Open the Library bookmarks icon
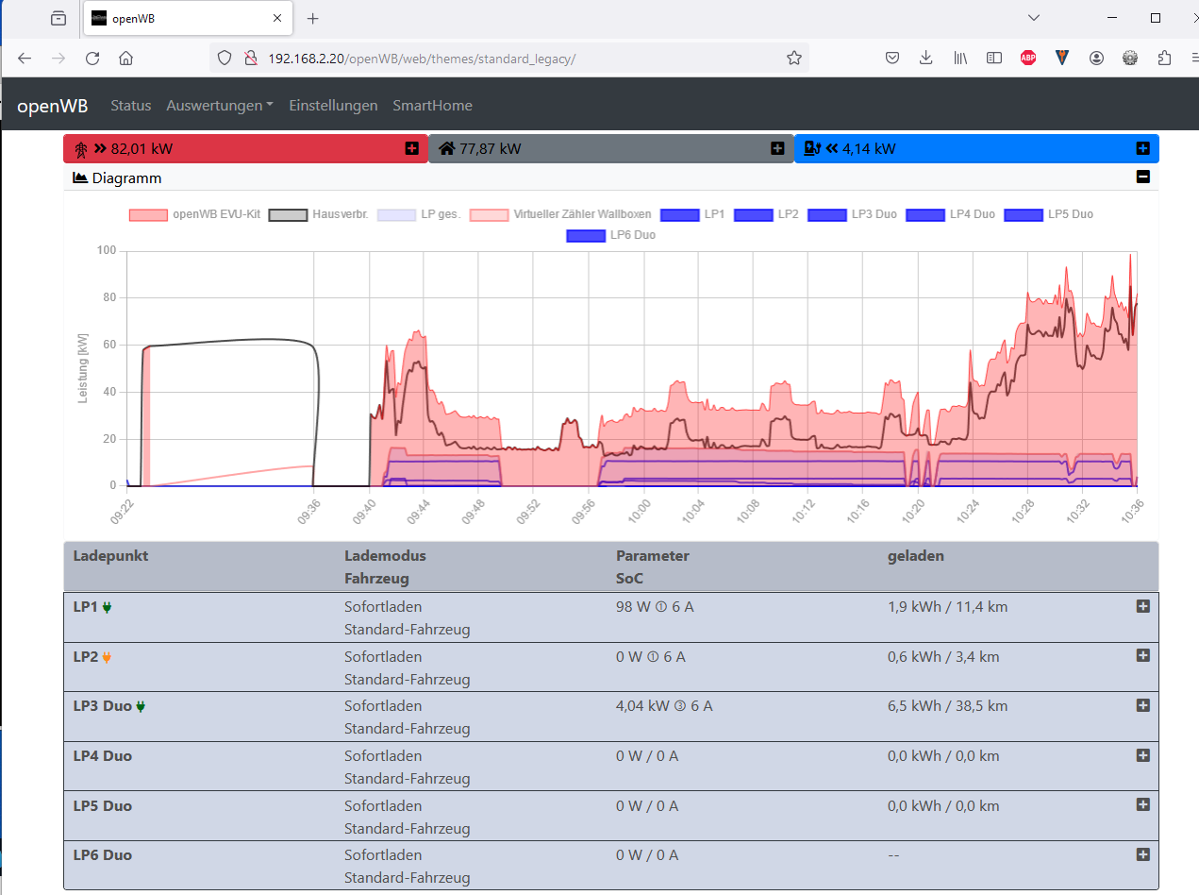The height and width of the screenshot is (895, 1199). [960, 58]
